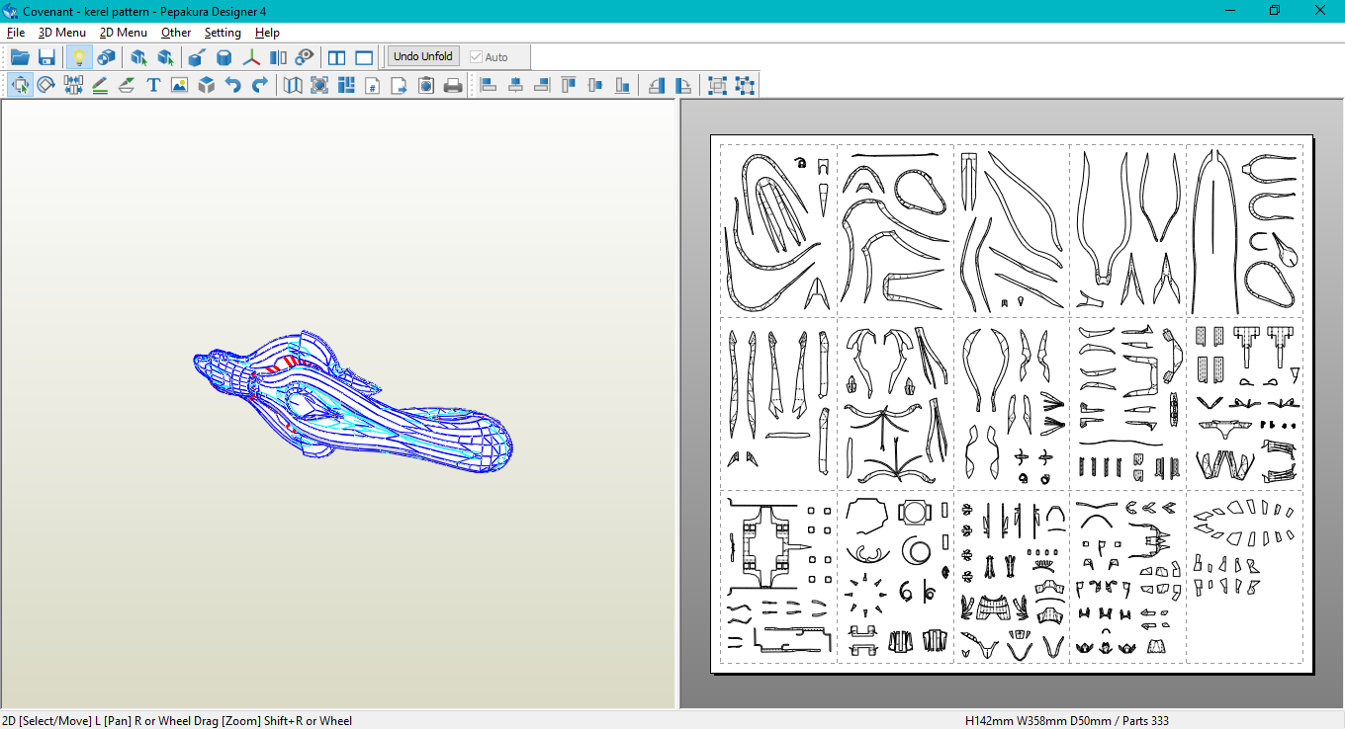
Task: Click the folded map fold-lines icon
Action: (x=293, y=85)
